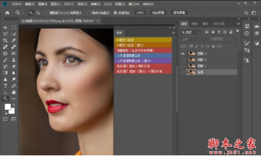The height and width of the screenshot is (157, 261).
Task: Switch to the history tab
Action: click(219, 24)
